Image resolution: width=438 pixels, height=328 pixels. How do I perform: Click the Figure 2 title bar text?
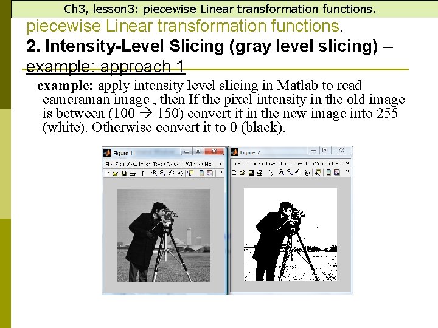point(250,152)
